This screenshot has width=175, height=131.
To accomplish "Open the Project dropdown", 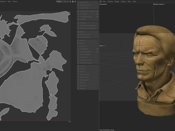I will point(61,1).
